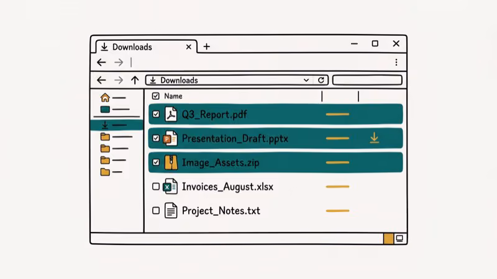Screen dimensions: 497x279
Task: Select the Invoices_August.xlsx file name
Action: coord(227,187)
